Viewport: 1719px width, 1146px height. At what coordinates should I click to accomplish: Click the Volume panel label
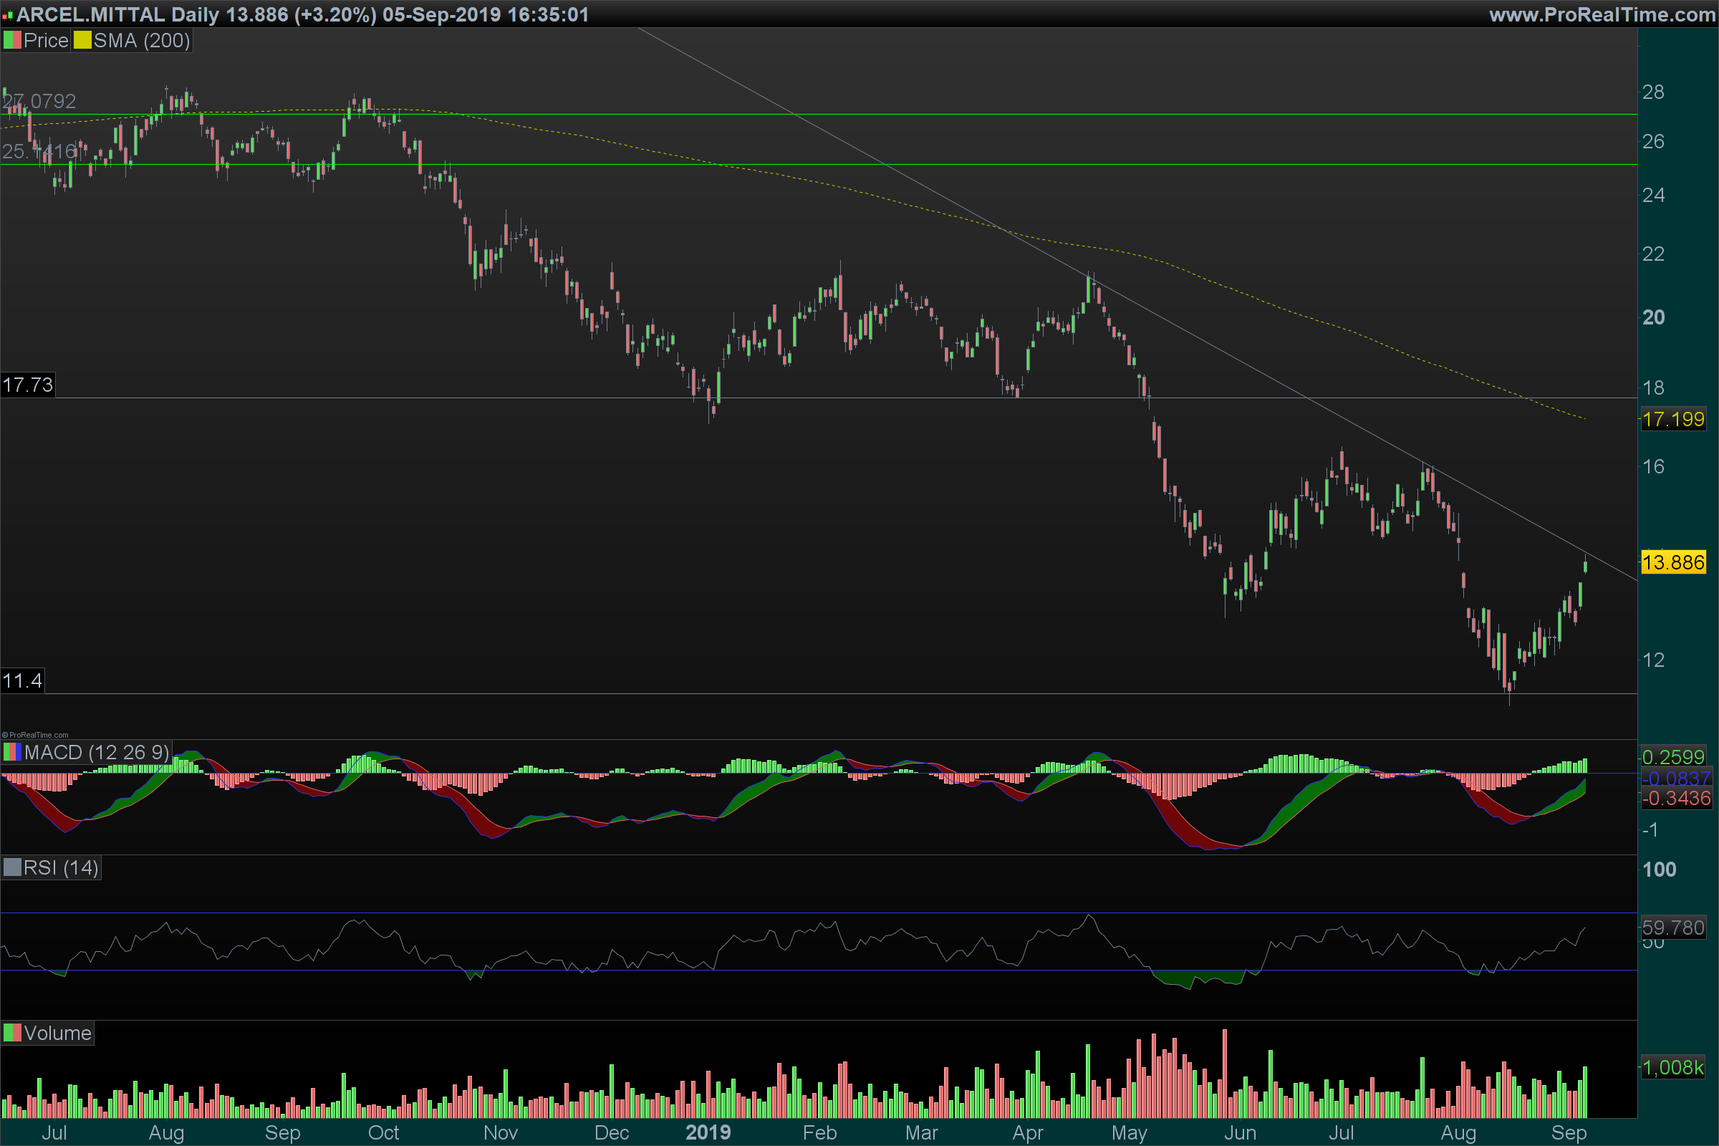[57, 1033]
